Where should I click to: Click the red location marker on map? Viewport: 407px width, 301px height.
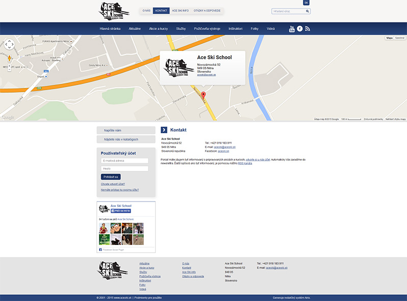click(x=203, y=95)
